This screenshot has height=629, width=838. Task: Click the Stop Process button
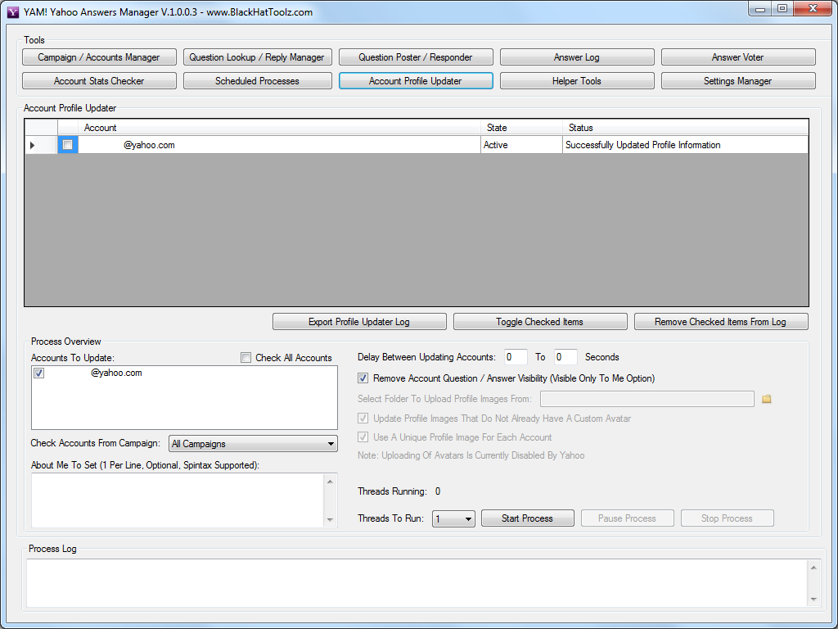pos(727,518)
